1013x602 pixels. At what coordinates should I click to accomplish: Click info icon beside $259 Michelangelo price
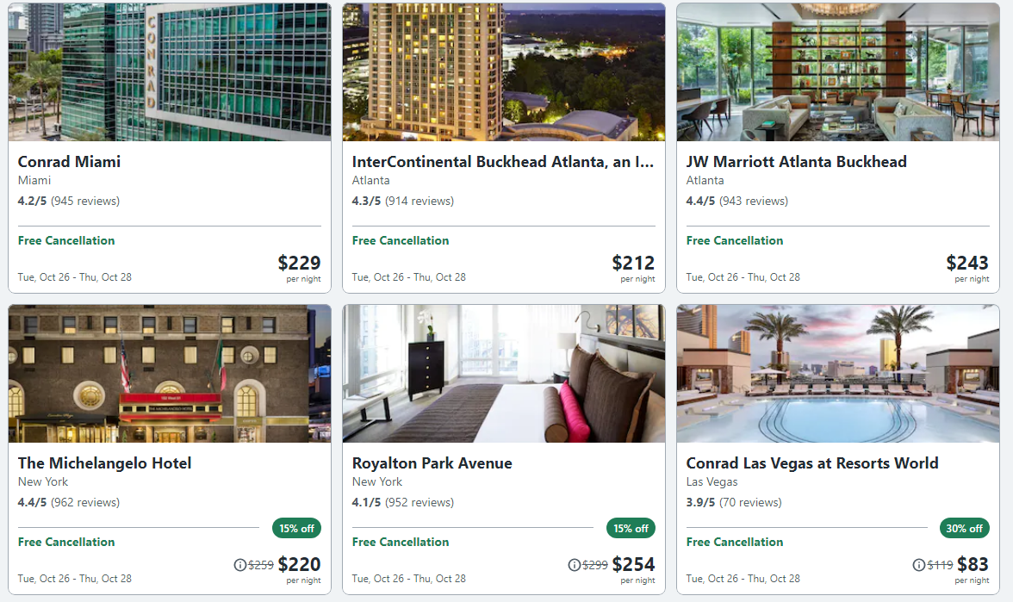tap(239, 565)
